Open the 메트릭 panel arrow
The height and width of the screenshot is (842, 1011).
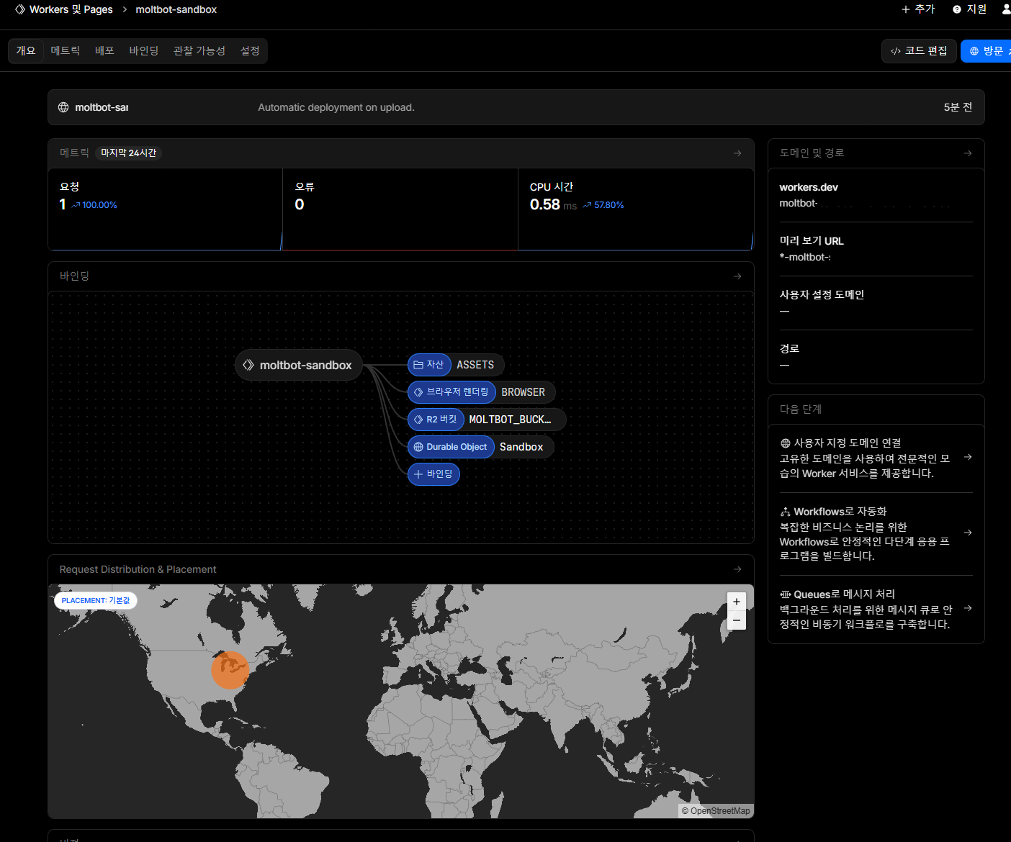pyautogui.click(x=737, y=153)
